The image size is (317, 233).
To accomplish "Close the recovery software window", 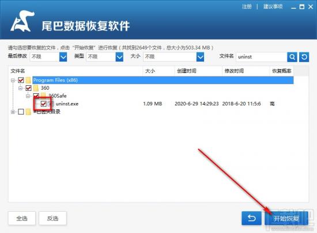I will pyautogui.click(x=311, y=7).
